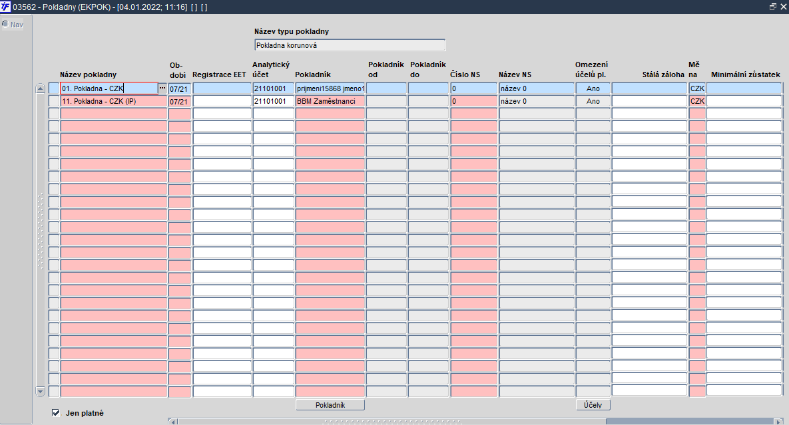Click the Pokladník od field of the second row
This screenshot has height=425, width=789.
(386, 101)
